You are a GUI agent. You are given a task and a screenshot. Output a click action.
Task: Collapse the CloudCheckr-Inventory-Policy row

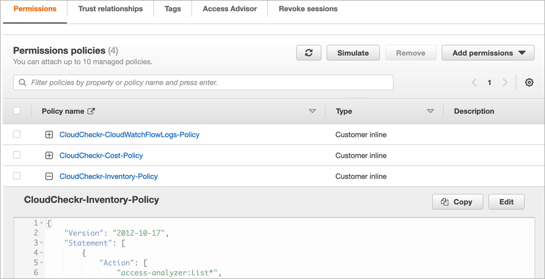click(49, 176)
